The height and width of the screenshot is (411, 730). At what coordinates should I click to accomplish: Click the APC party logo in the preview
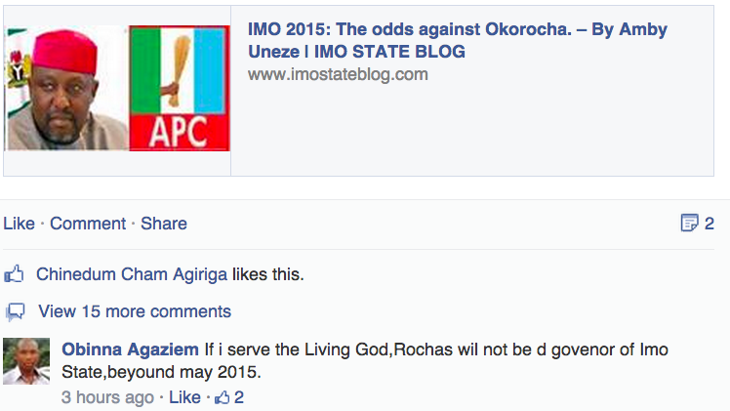(x=180, y=89)
